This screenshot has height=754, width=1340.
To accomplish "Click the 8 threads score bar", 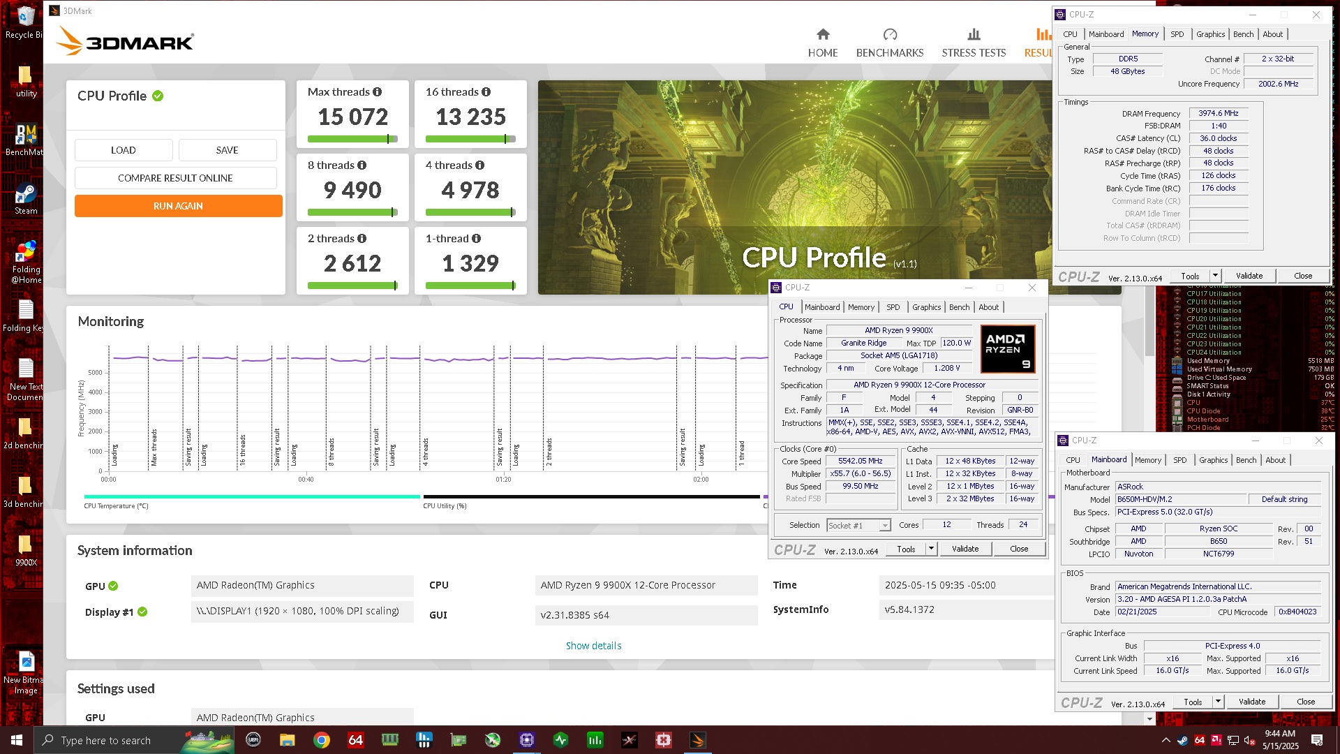I will click(x=352, y=212).
